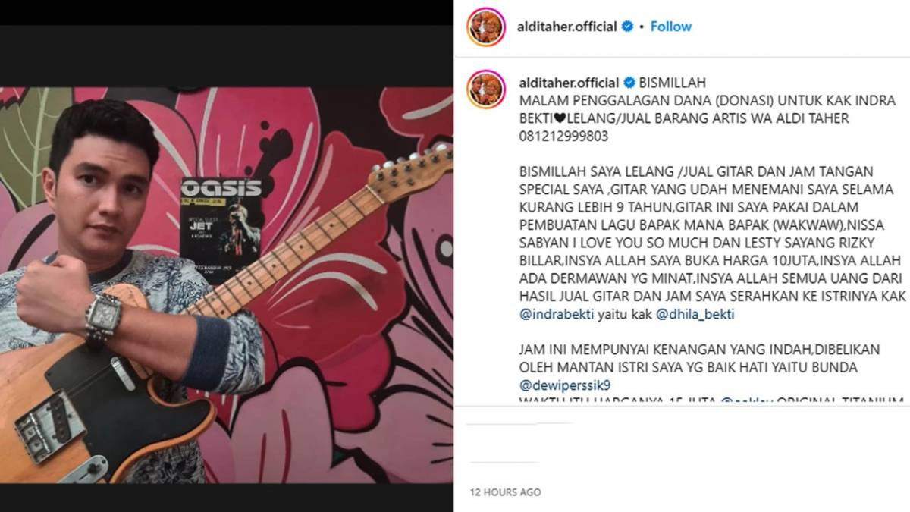Click the 12 HOURS AGO timestamp

coord(505,492)
